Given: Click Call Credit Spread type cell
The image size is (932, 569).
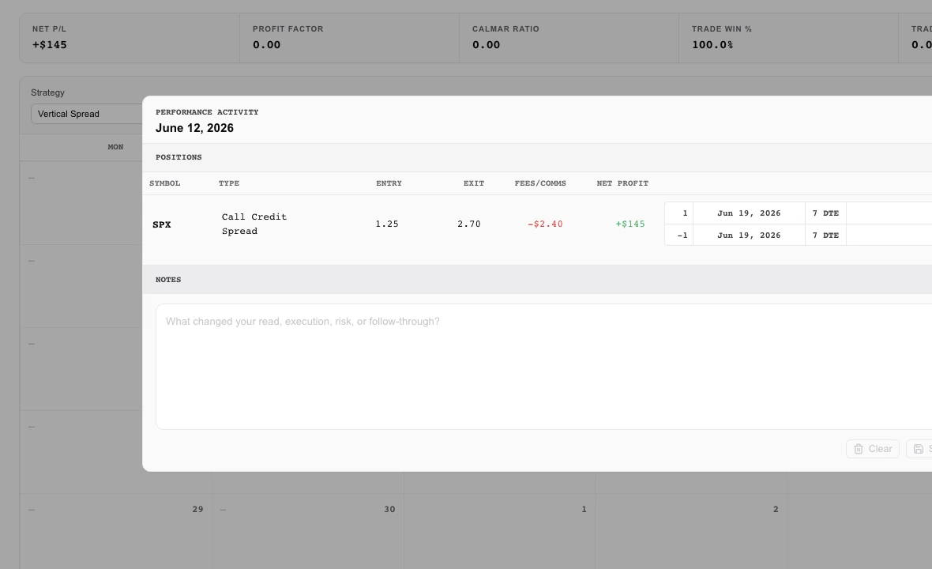Looking at the screenshot, I should pyautogui.click(x=254, y=224).
